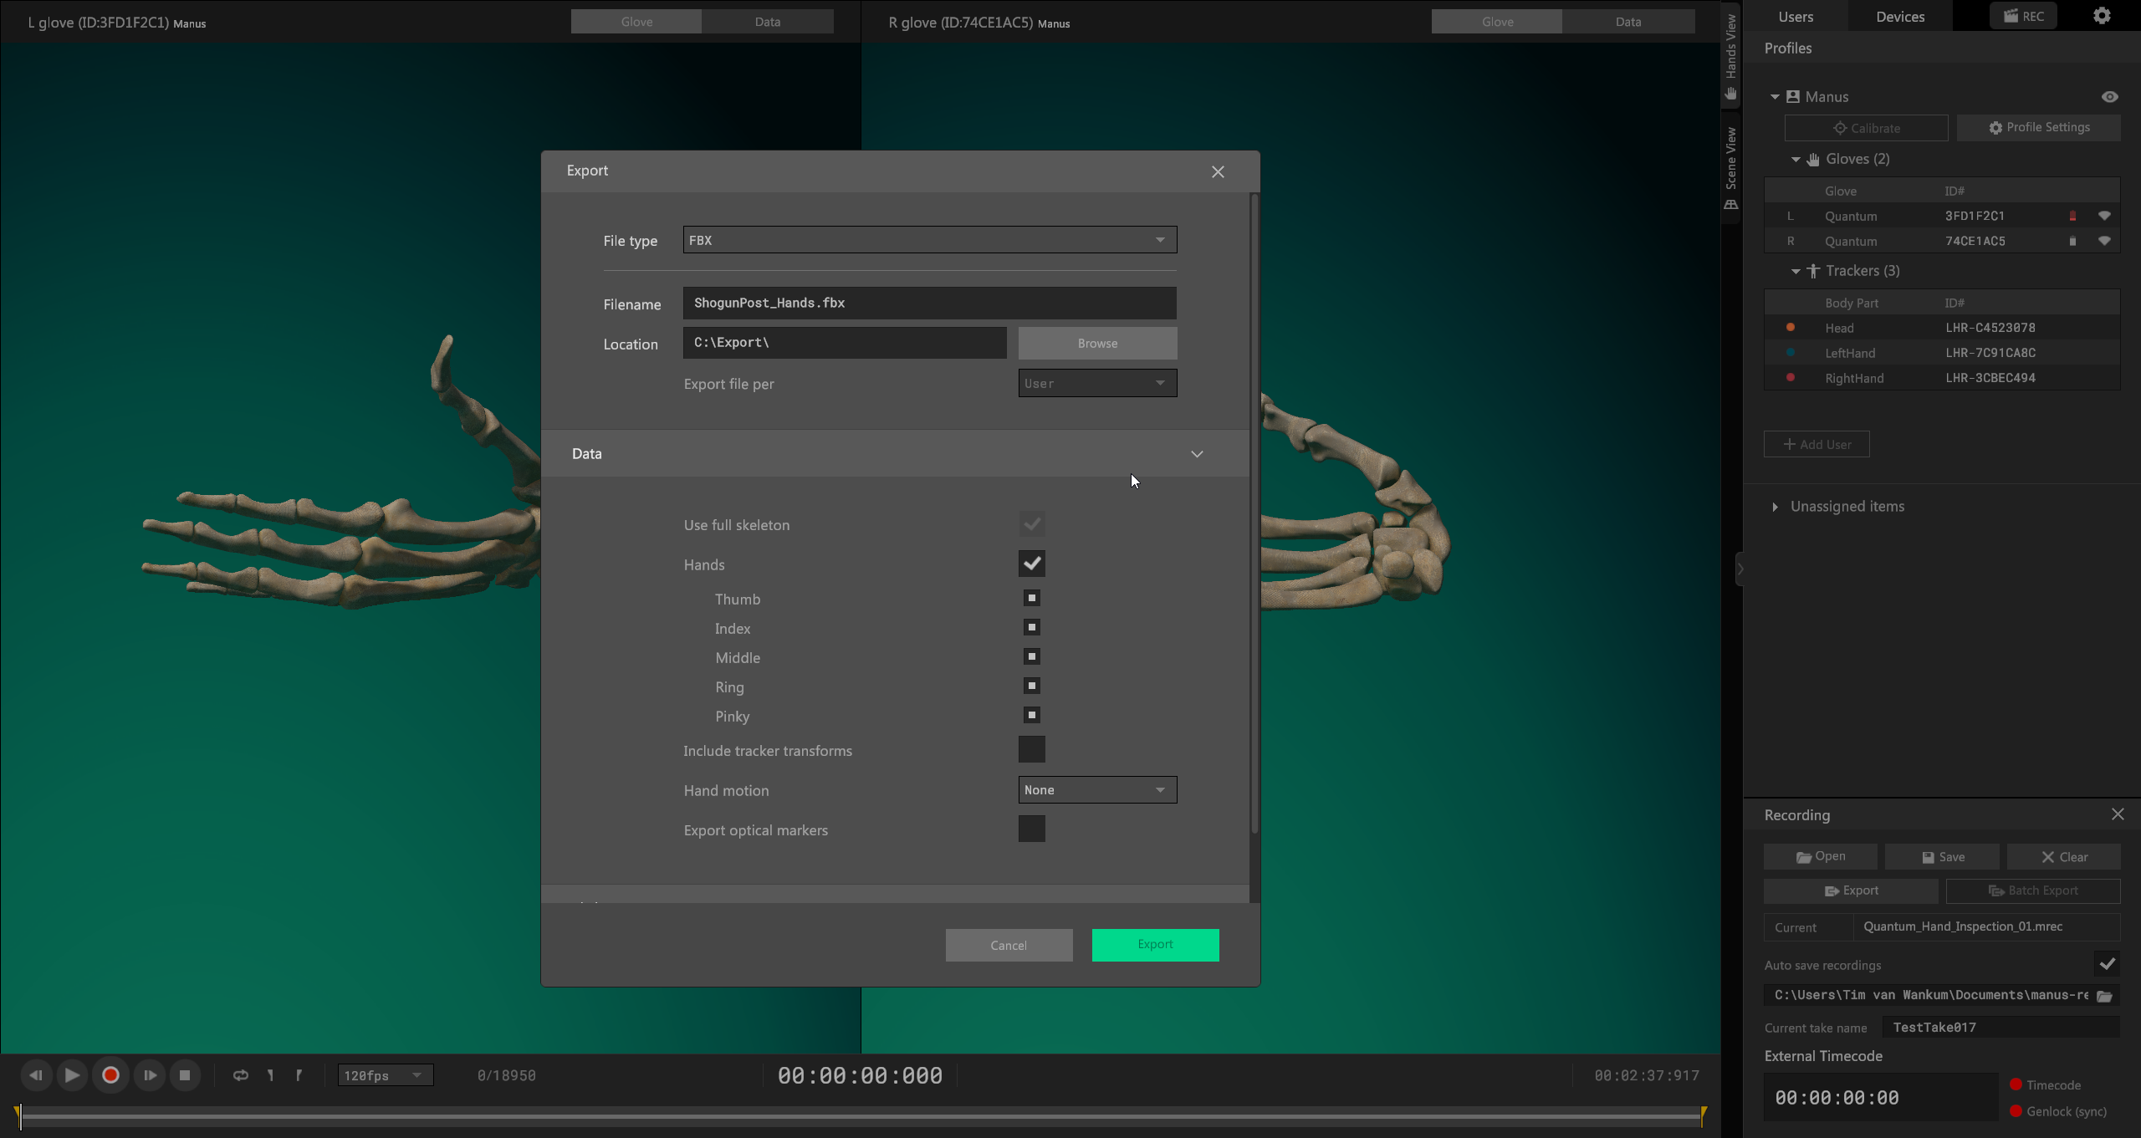
Task: Open the Data tab for R glove
Action: [x=1627, y=22]
